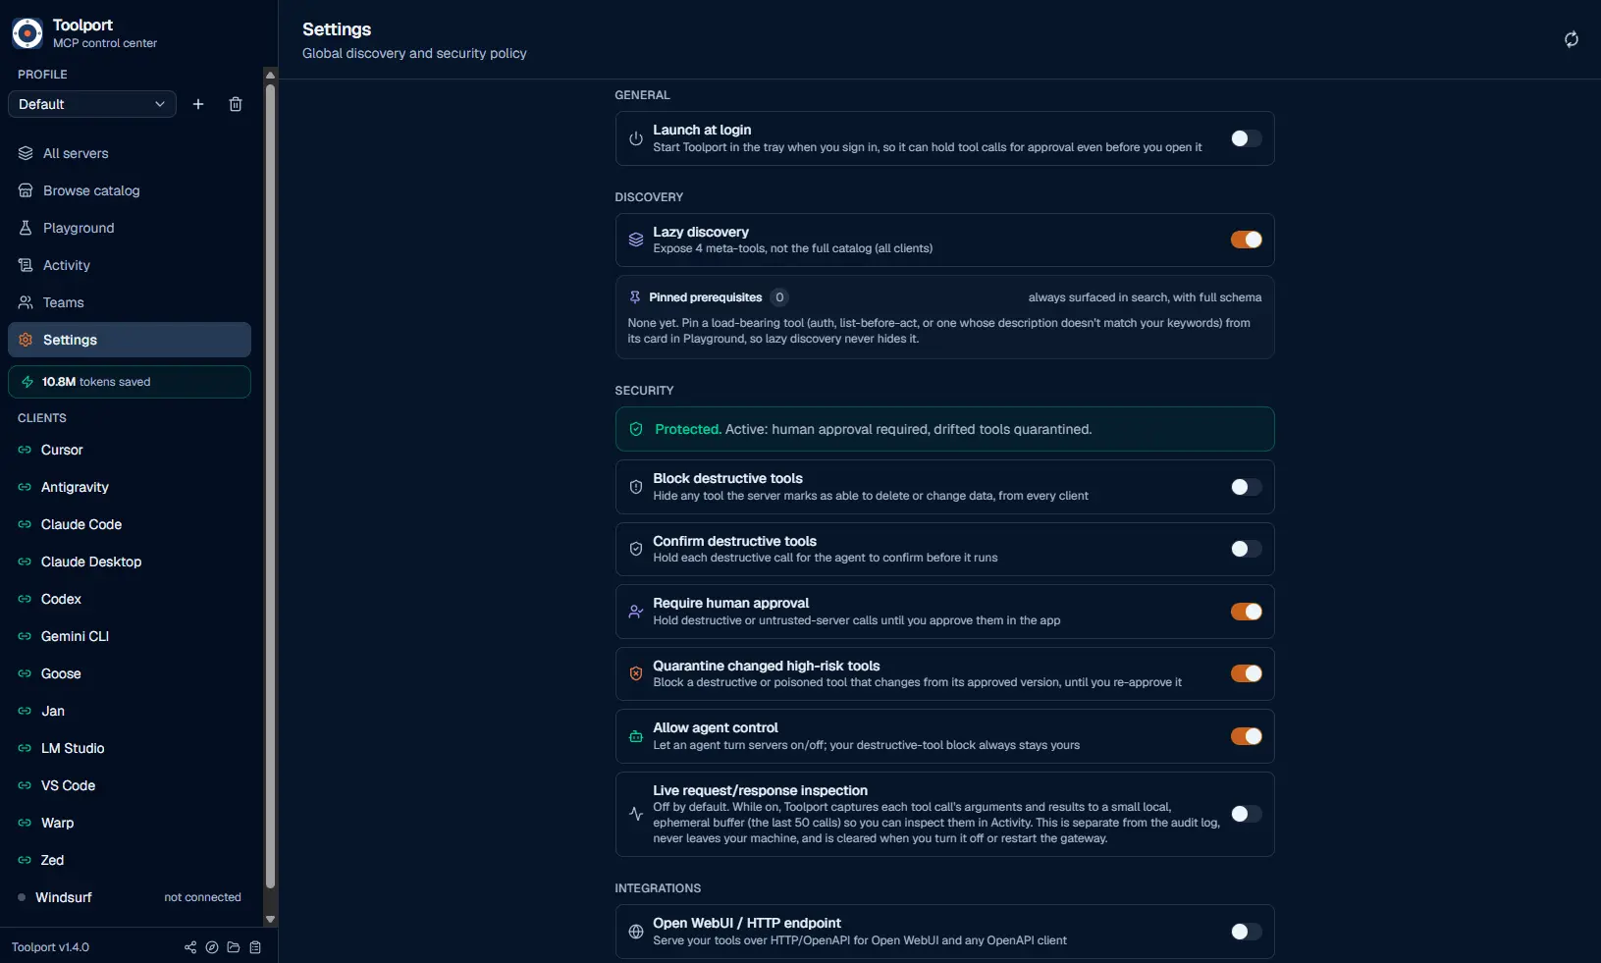The height and width of the screenshot is (963, 1601).
Task: Click the green shield icon in Protected banner
Action: (x=636, y=429)
